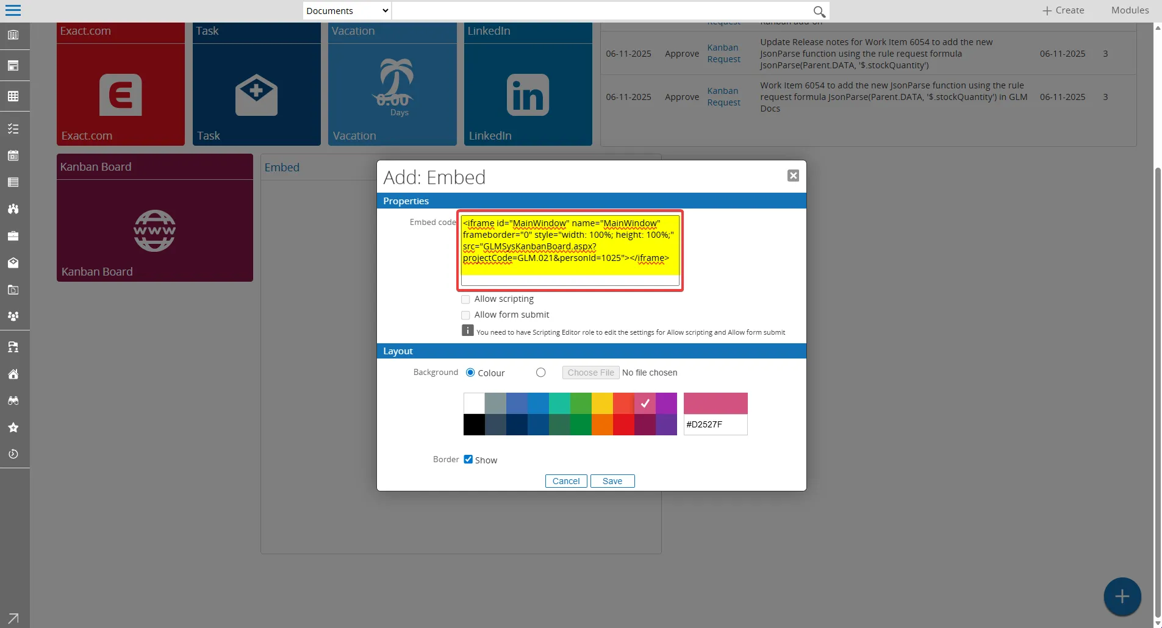This screenshot has width=1162, height=628.
Task: Open the Kanban Board www globe icon
Action: coord(155,230)
